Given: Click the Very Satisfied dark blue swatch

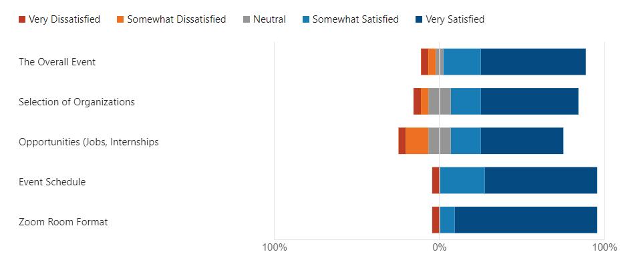Looking at the screenshot, I should 419,19.
